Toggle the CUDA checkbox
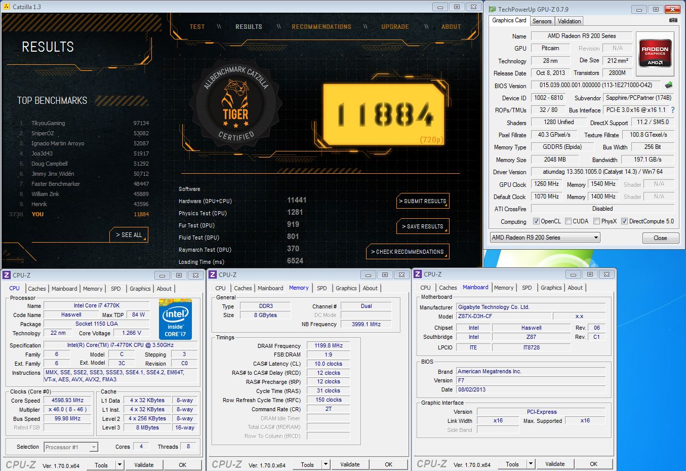Image resolution: width=686 pixels, height=471 pixels. (568, 221)
